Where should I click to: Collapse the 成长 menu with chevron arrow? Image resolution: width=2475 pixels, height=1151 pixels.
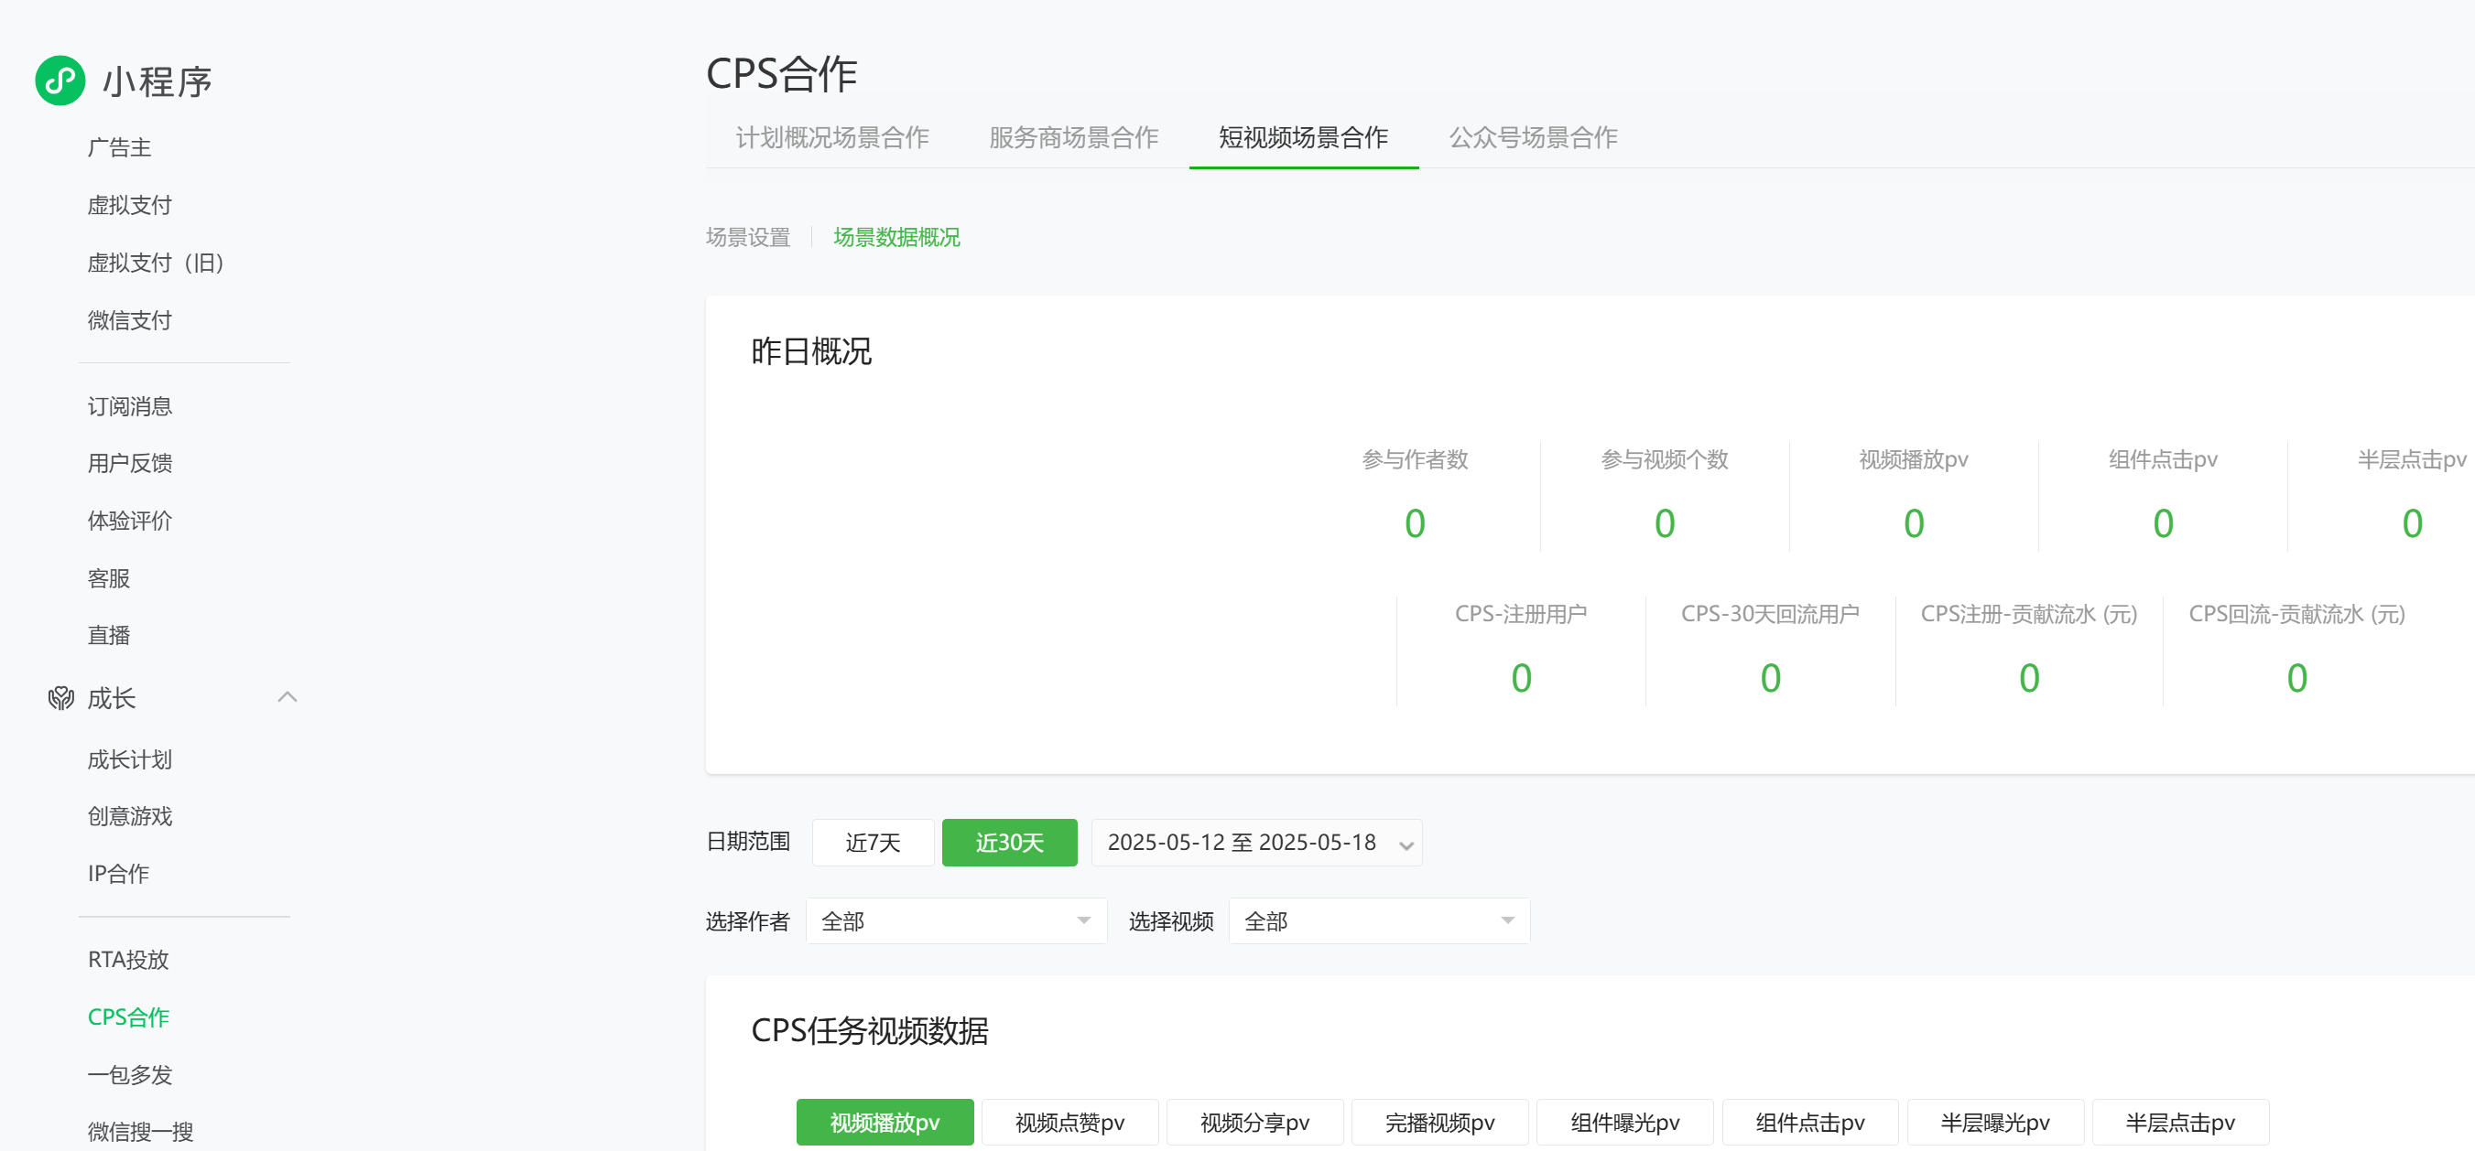click(x=287, y=697)
